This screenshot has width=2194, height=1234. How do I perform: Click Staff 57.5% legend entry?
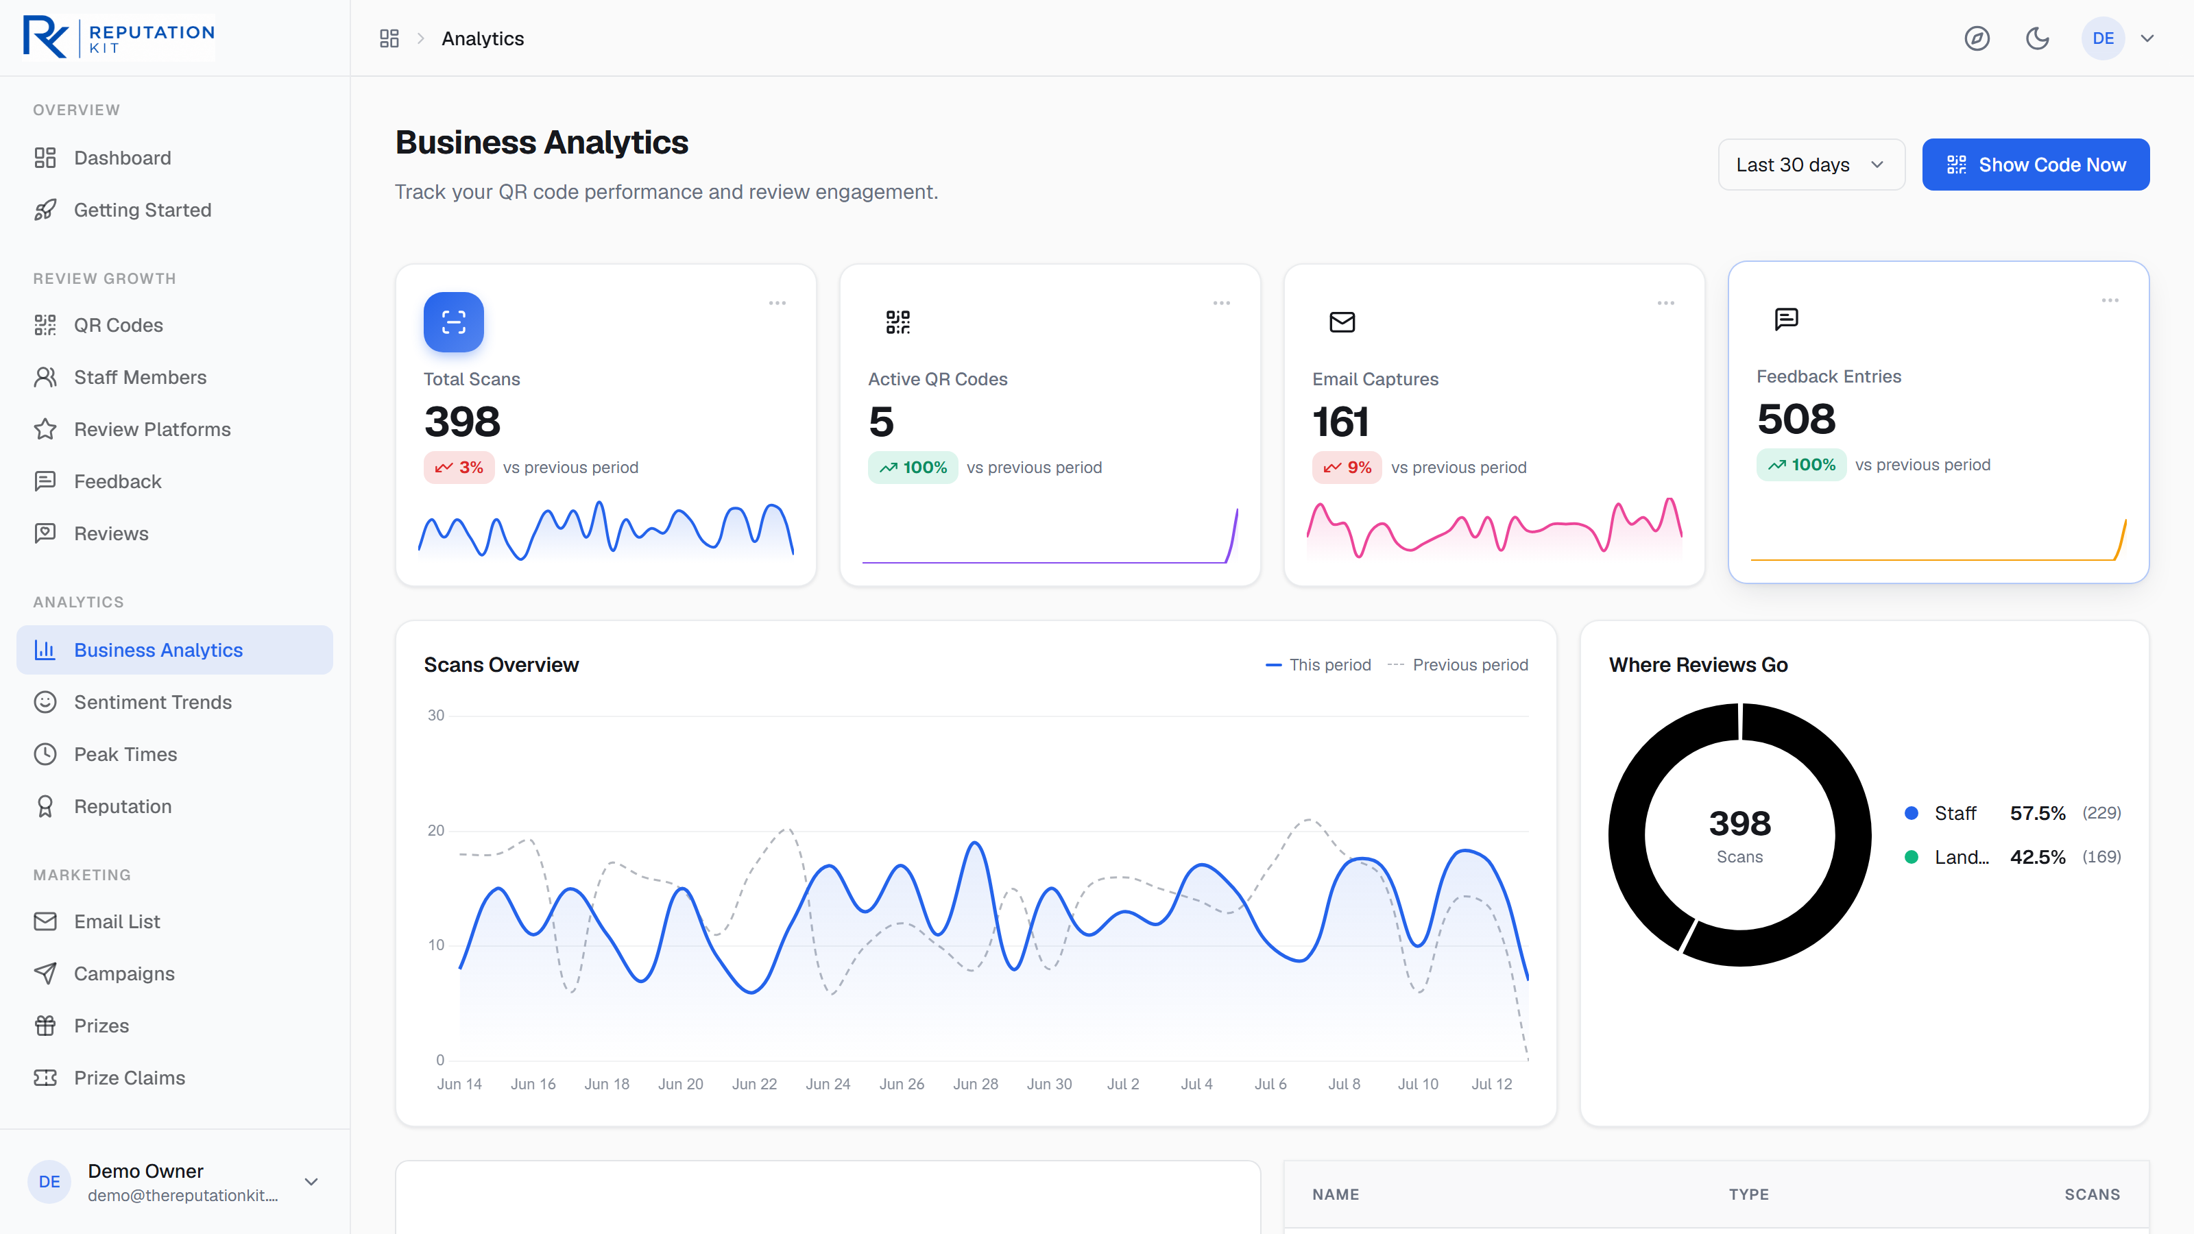point(2014,813)
